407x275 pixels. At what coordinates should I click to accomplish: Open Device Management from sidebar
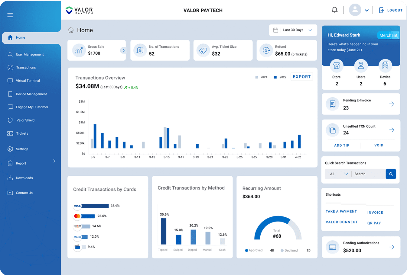coord(31,94)
